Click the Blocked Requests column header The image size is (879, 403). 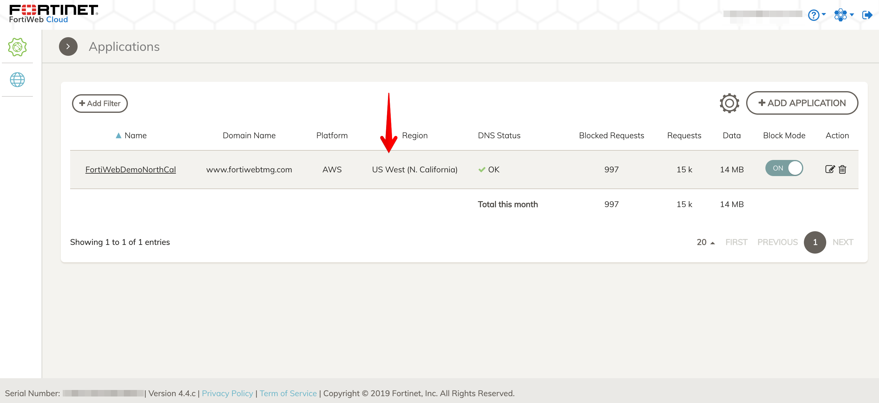[611, 135]
